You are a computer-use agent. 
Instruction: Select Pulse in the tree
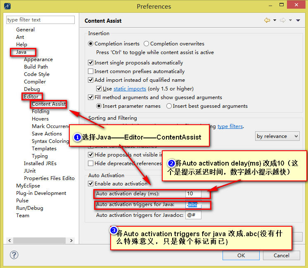point(22,201)
